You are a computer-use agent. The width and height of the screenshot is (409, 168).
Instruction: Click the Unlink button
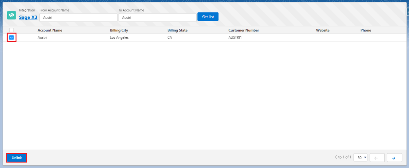point(17,158)
